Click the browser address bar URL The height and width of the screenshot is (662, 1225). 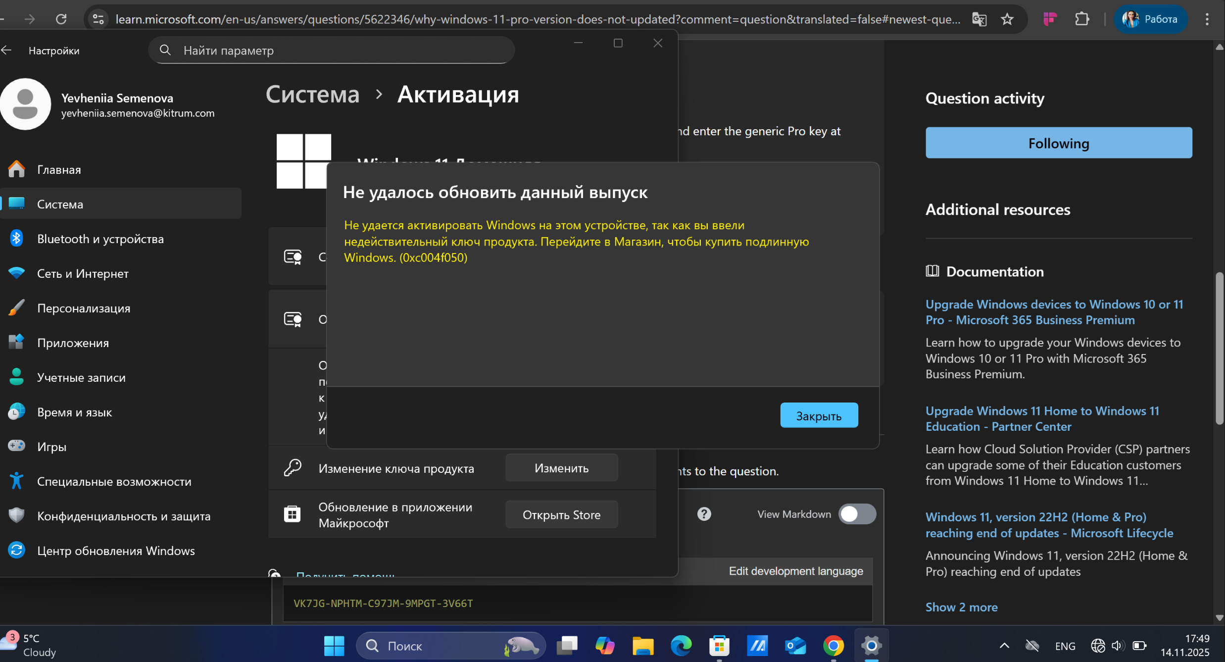click(x=538, y=19)
